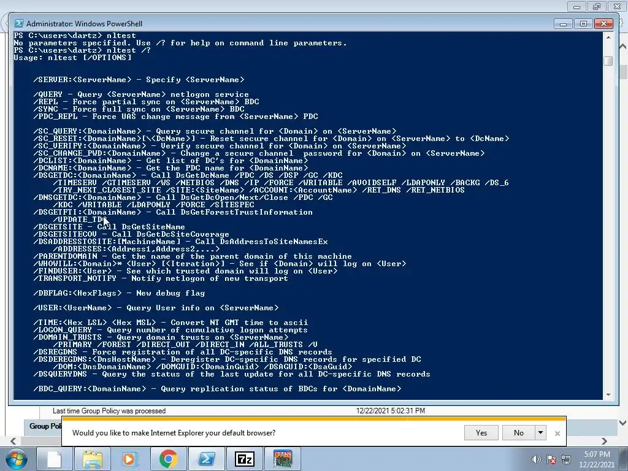Click the '/DBFLAG:<HexFlags>' line
Screen dimensions: 628x471
coord(119,293)
